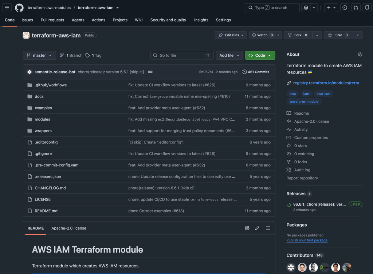Expand the fork options caret

pyautogui.click(x=317, y=35)
